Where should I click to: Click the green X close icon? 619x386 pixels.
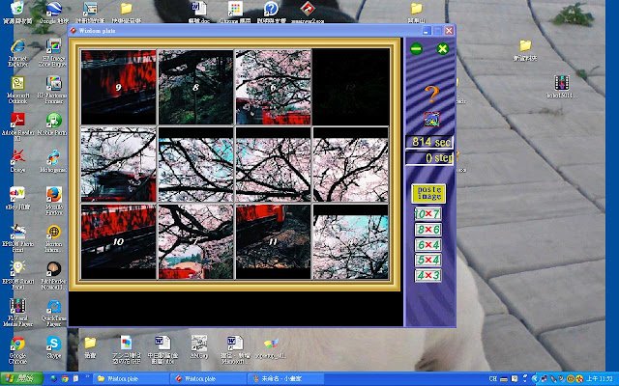click(442, 48)
